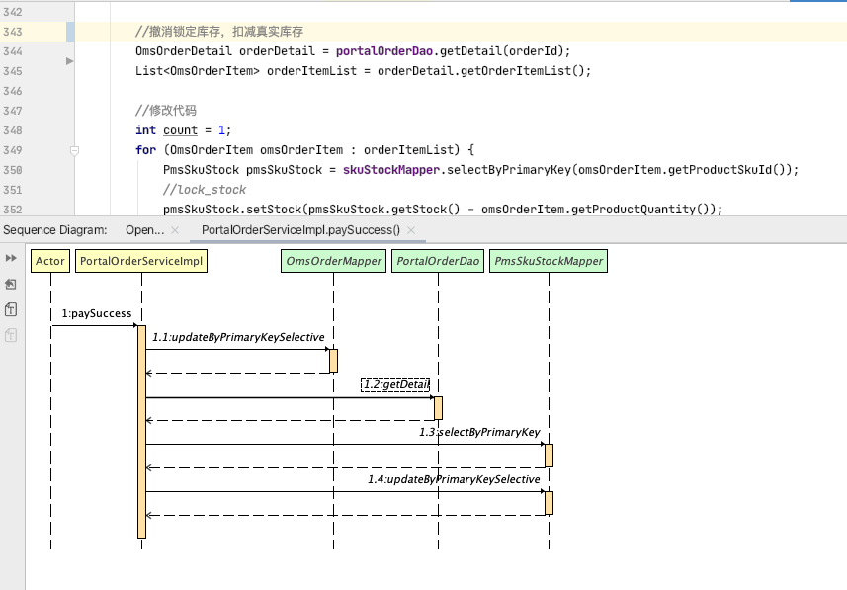Click the OmsOrderMapper participant box
The image size is (847, 590).
pyautogui.click(x=332, y=261)
